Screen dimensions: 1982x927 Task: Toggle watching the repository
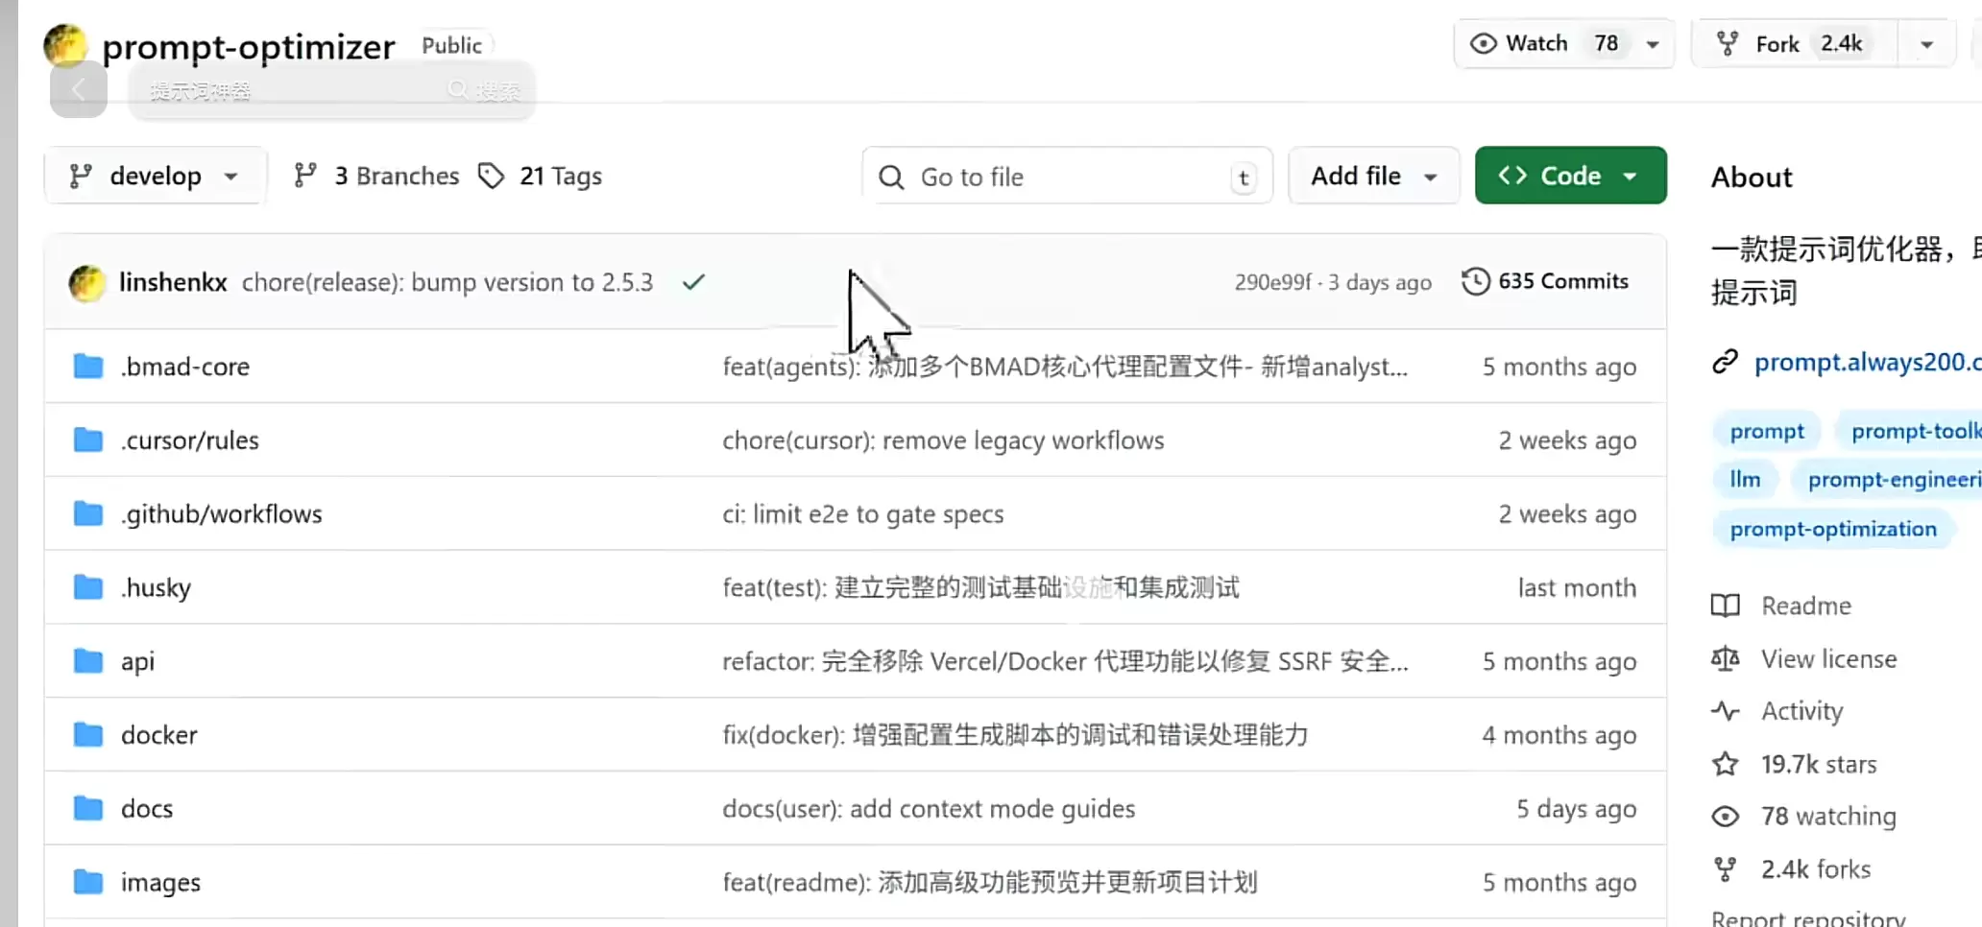click(1536, 43)
